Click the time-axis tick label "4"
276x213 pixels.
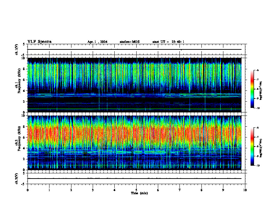tap(115, 190)
